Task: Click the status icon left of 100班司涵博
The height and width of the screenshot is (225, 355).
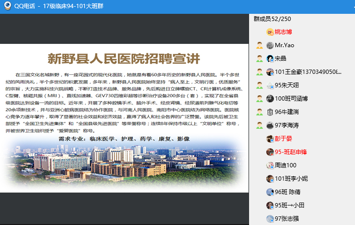Action: (259, 99)
